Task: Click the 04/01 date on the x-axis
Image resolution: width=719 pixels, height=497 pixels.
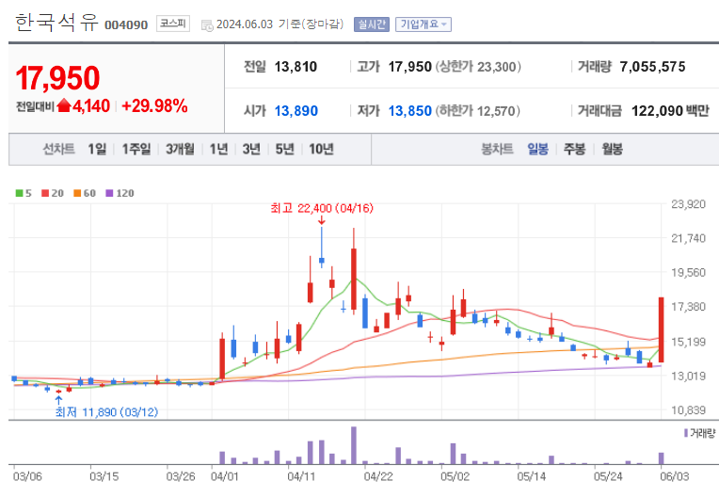Action: coord(225,476)
